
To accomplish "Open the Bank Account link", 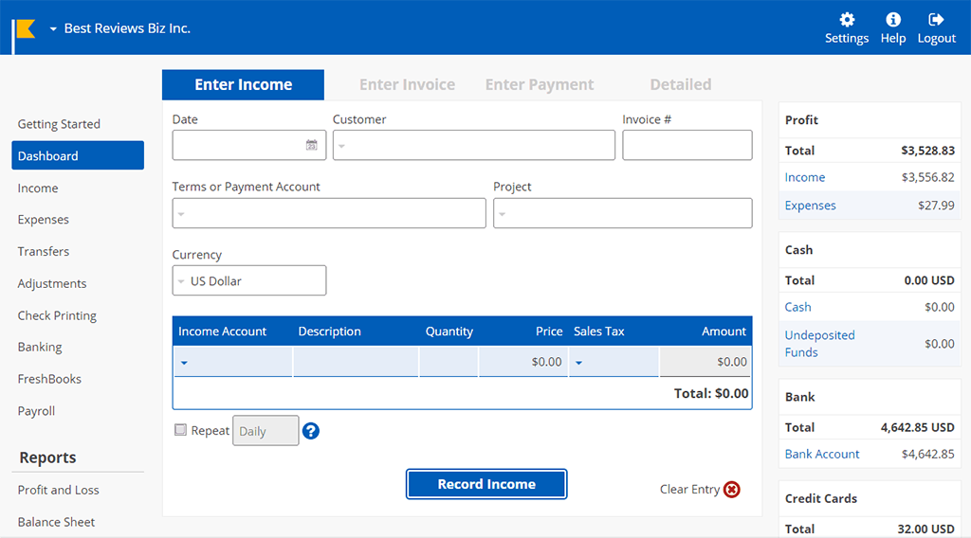I will (x=822, y=454).
